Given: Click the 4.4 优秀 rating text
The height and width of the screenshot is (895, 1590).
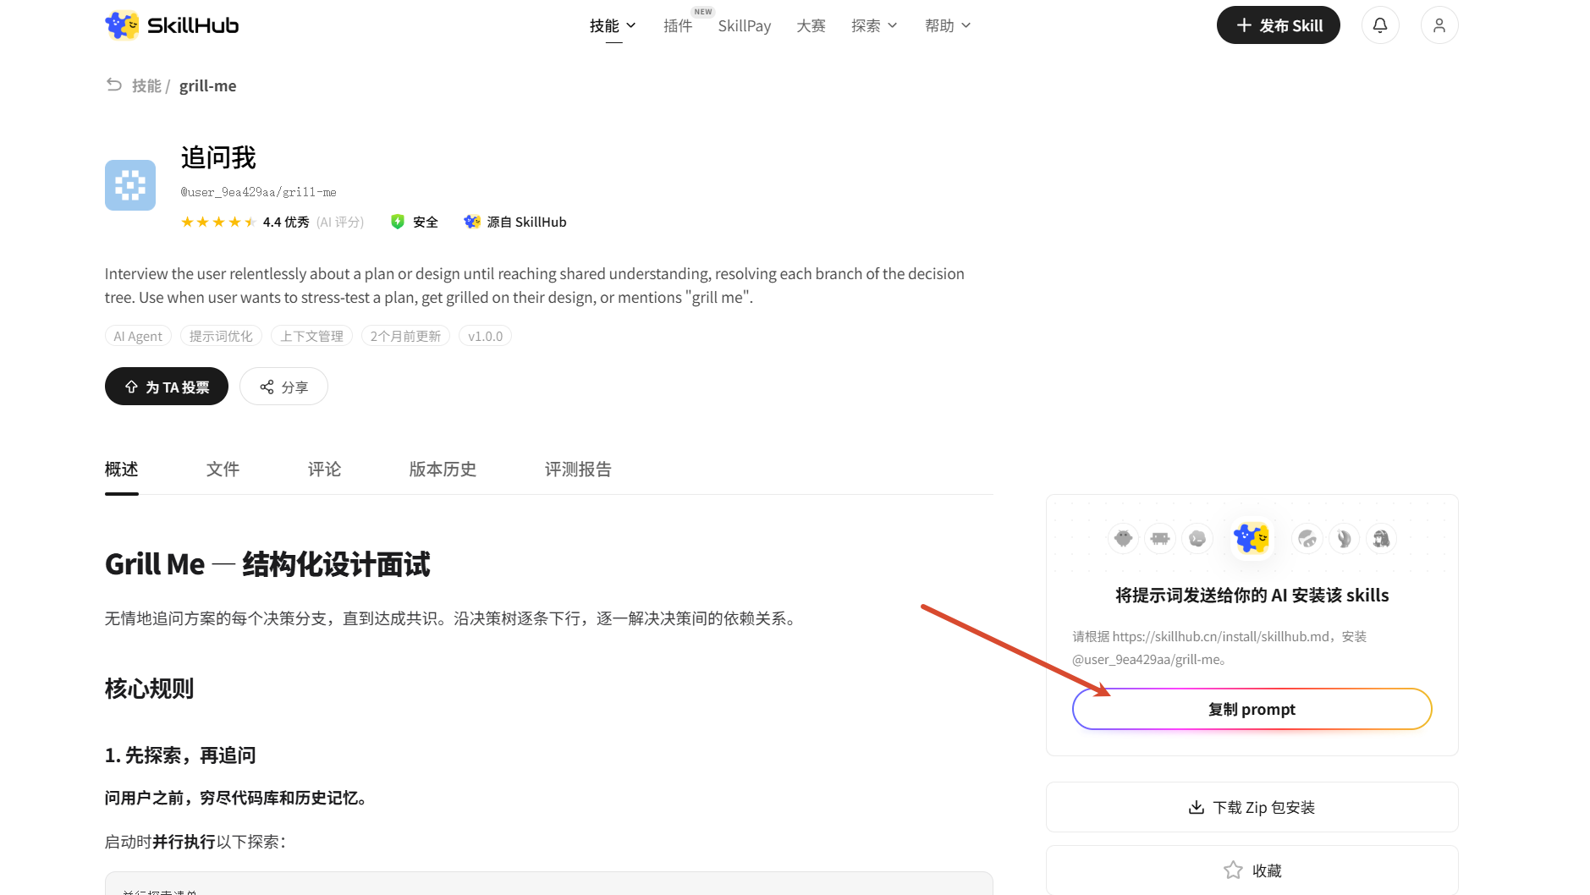Looking at the screenshot, I should point(286,222).
